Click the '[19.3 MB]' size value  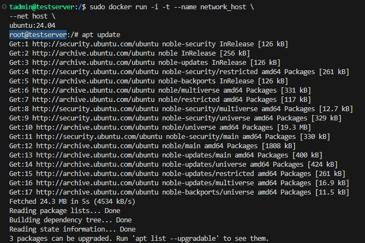tap(294, 127)
